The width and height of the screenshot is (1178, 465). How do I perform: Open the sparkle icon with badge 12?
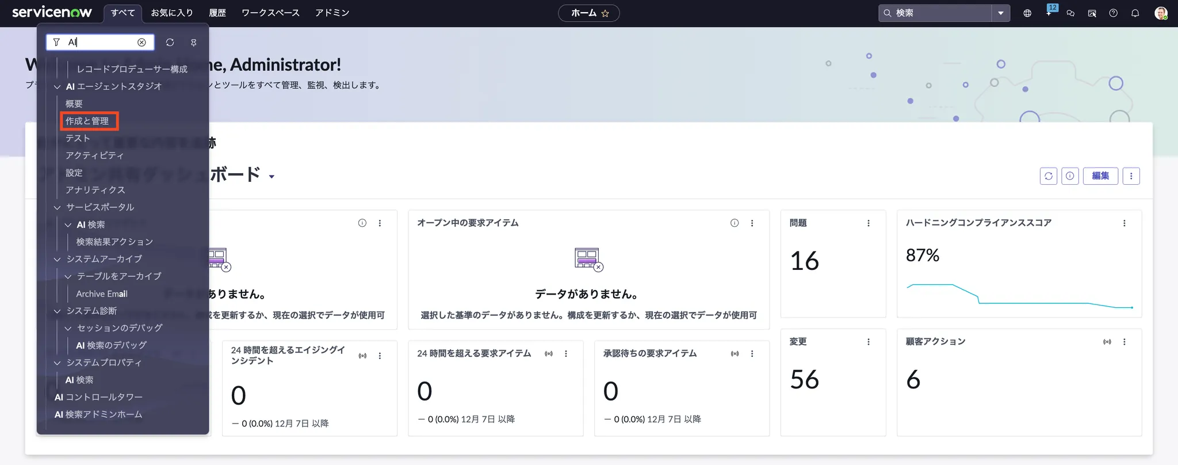click(x=1050, y=12)
